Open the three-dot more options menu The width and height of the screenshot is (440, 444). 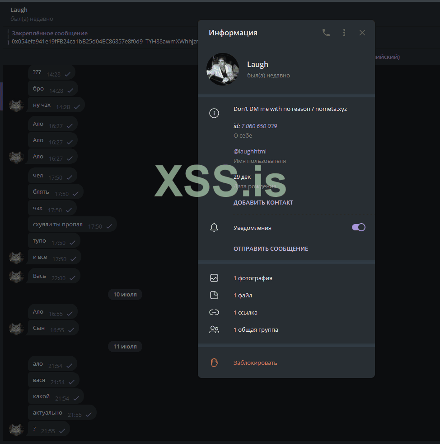pos(344,33)
